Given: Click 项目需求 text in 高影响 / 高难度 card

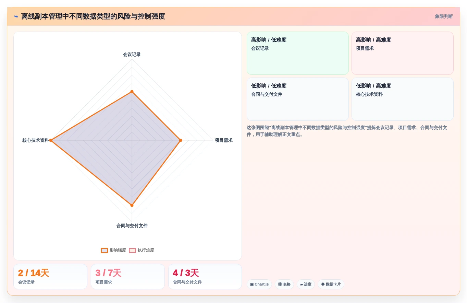Looking at the screenshot, I should click(x=365, y=48).
